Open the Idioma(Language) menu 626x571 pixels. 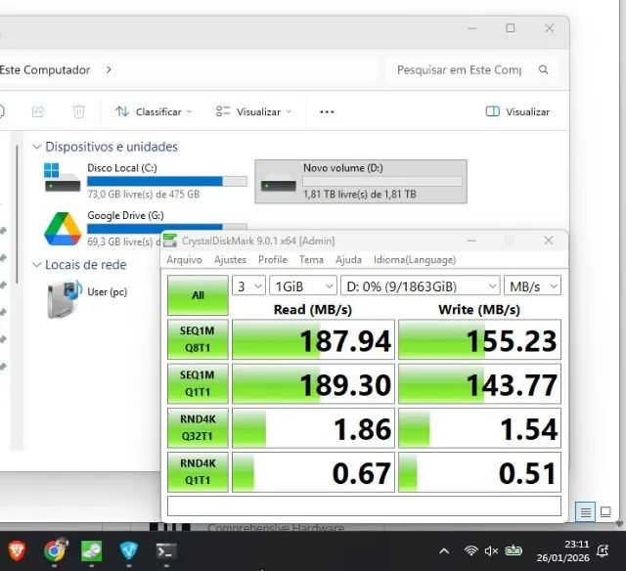pyautogui.click(x=415, y=260)
